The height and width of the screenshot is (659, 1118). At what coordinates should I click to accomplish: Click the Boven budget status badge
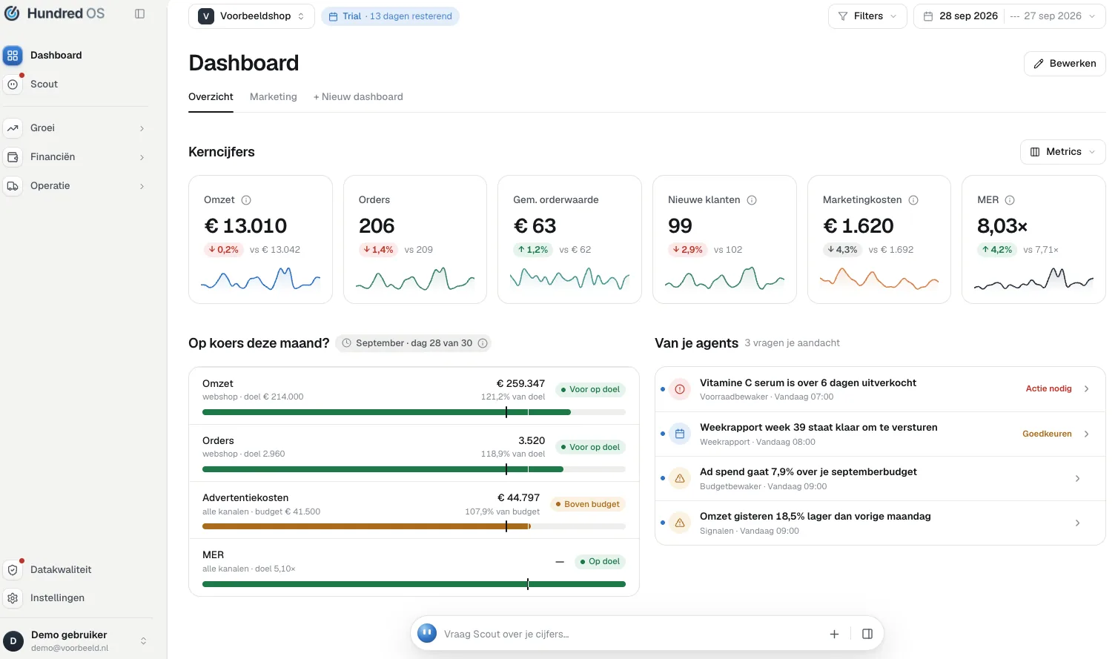pos(588,504)
